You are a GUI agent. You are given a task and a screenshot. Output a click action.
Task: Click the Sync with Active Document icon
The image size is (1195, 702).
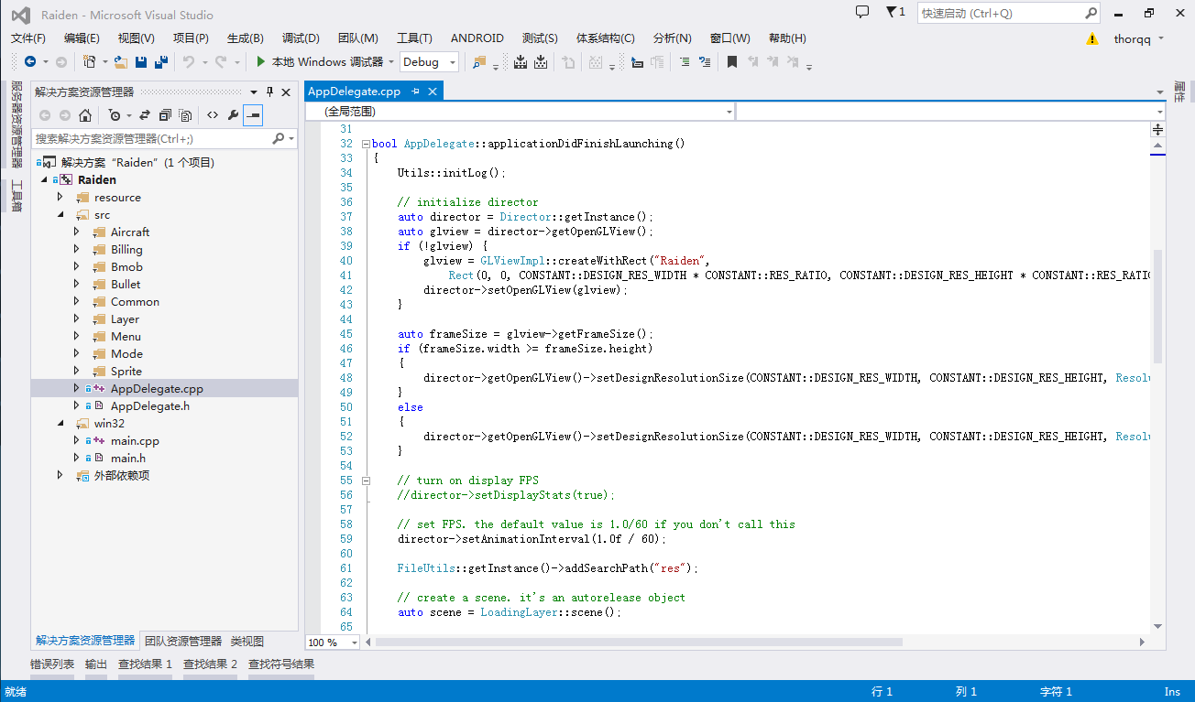(144, 115)
